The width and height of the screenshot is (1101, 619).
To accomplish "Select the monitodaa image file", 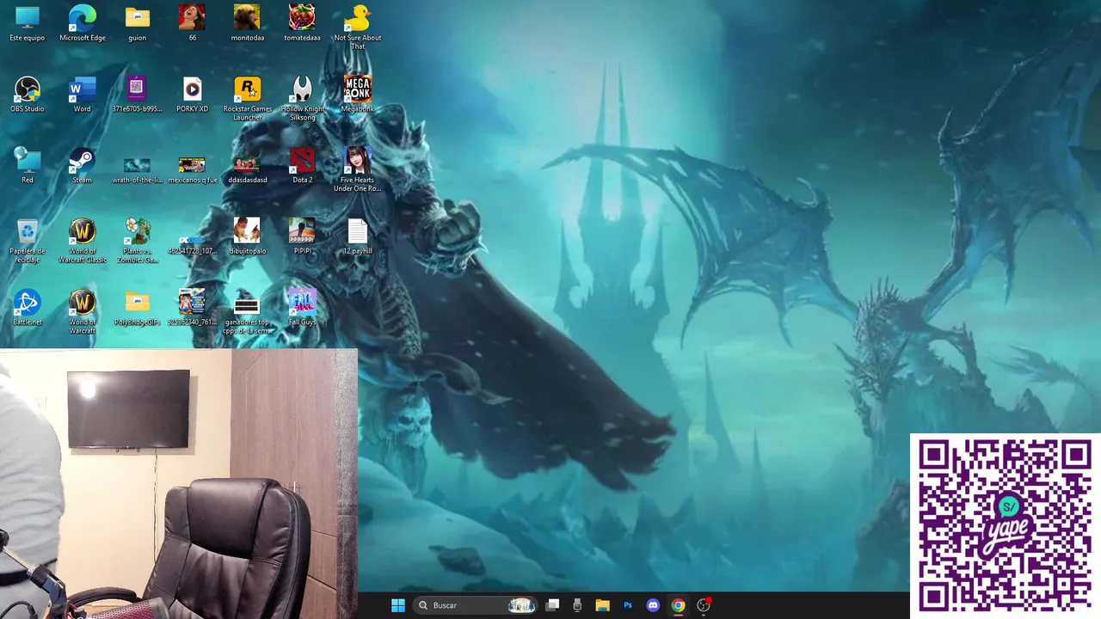I will [x=248, y=23].
